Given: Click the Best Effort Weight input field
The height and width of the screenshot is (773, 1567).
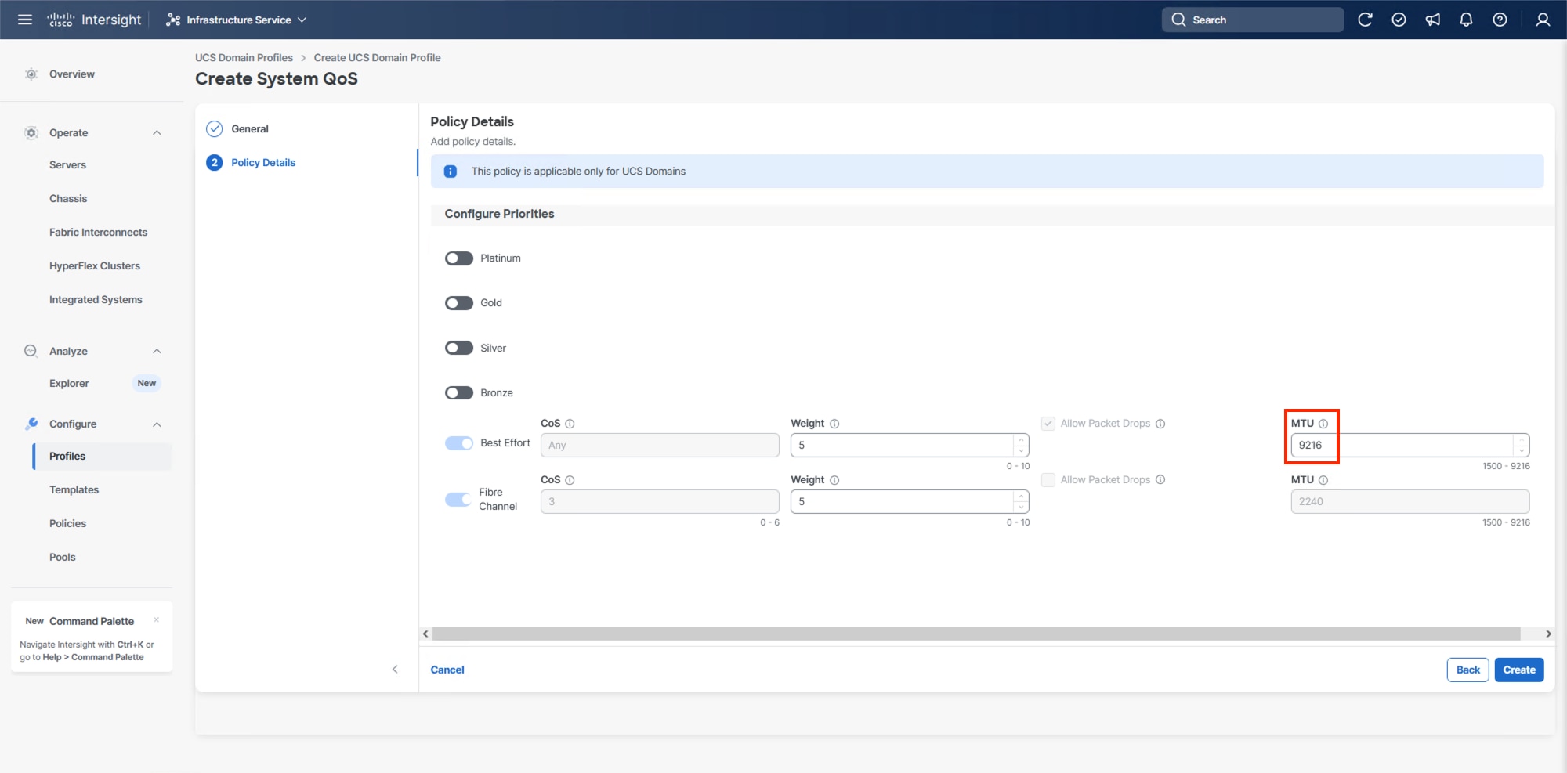Looking at the screenshot, I should (x=901, y=445).
